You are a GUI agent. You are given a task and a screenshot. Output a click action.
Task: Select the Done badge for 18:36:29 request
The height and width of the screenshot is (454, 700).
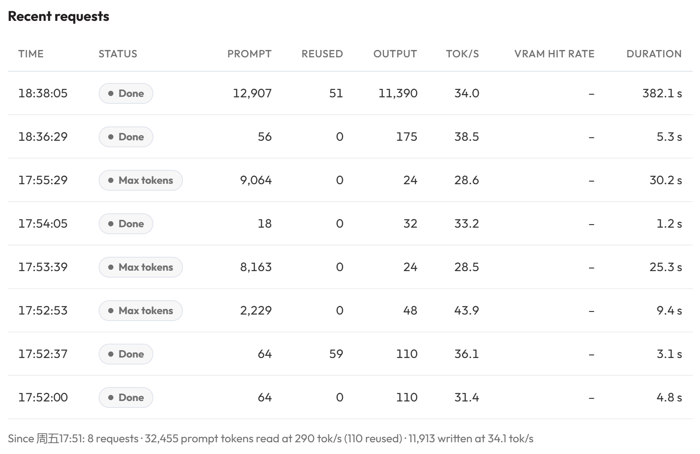[126, 137]
